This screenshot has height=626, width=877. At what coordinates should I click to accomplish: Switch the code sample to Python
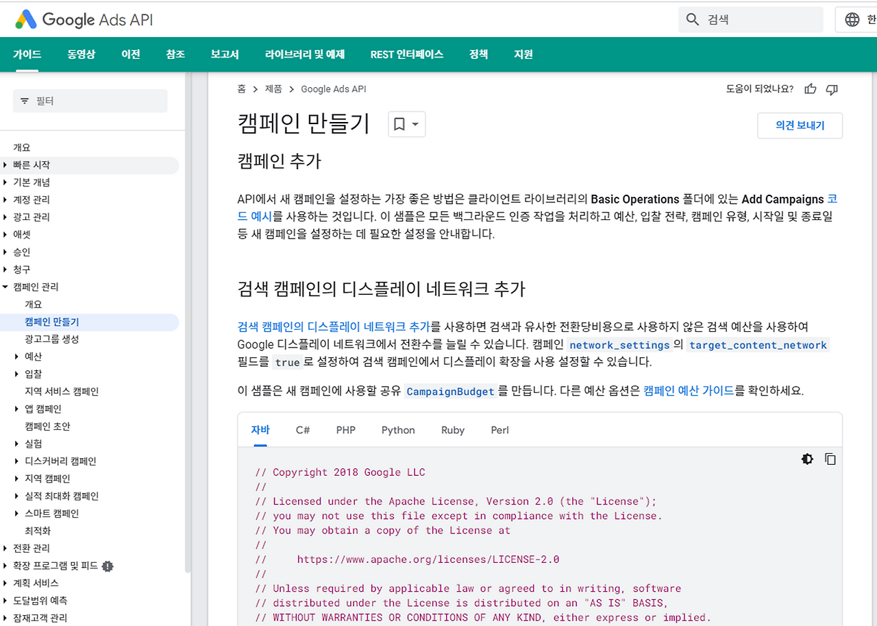click(398, 430)
